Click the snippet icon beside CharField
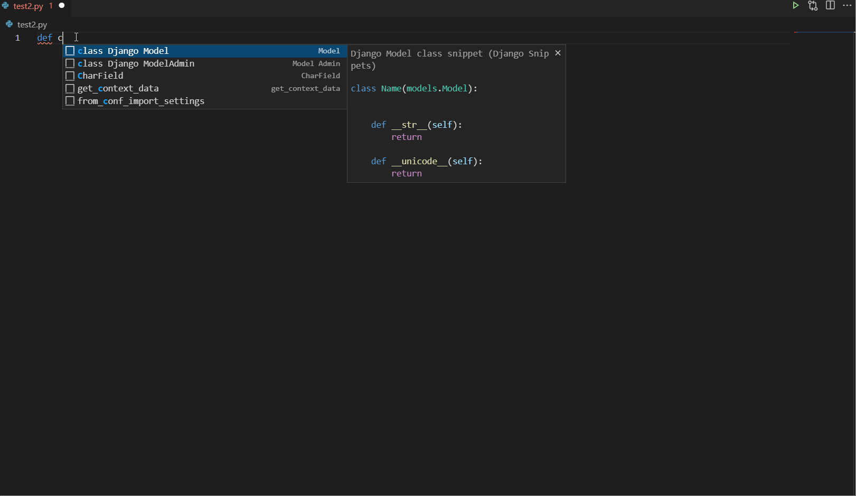Screen dimensions: 856x496 70,76
